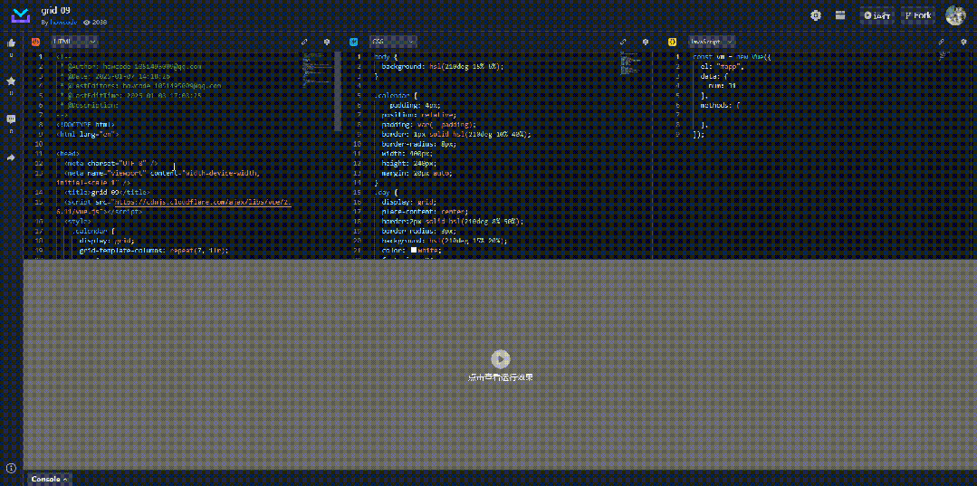Click the 'grid 09' project title
This screenshot has height=486, width=977.
[55, 11]
